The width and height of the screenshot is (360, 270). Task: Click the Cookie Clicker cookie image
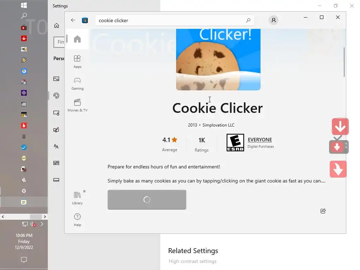pos(218,59)
